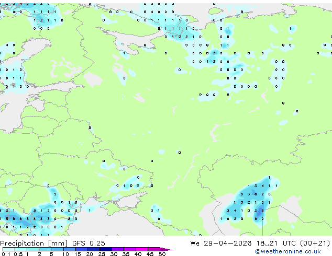Select the 'GFS 0.25' model label
The width and height of the screenshot is (332, 256).
point(88,243)
